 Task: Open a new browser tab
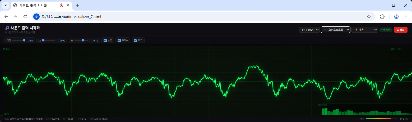pyautogui.click(x=77, y=5)
